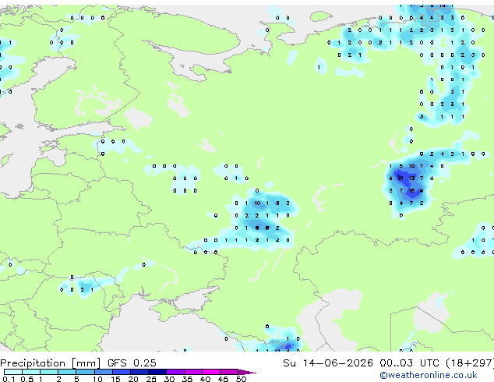This screenshot has width=494, height=382.
Task: Click legend tick label "35"
Action: tap(187, 379)
